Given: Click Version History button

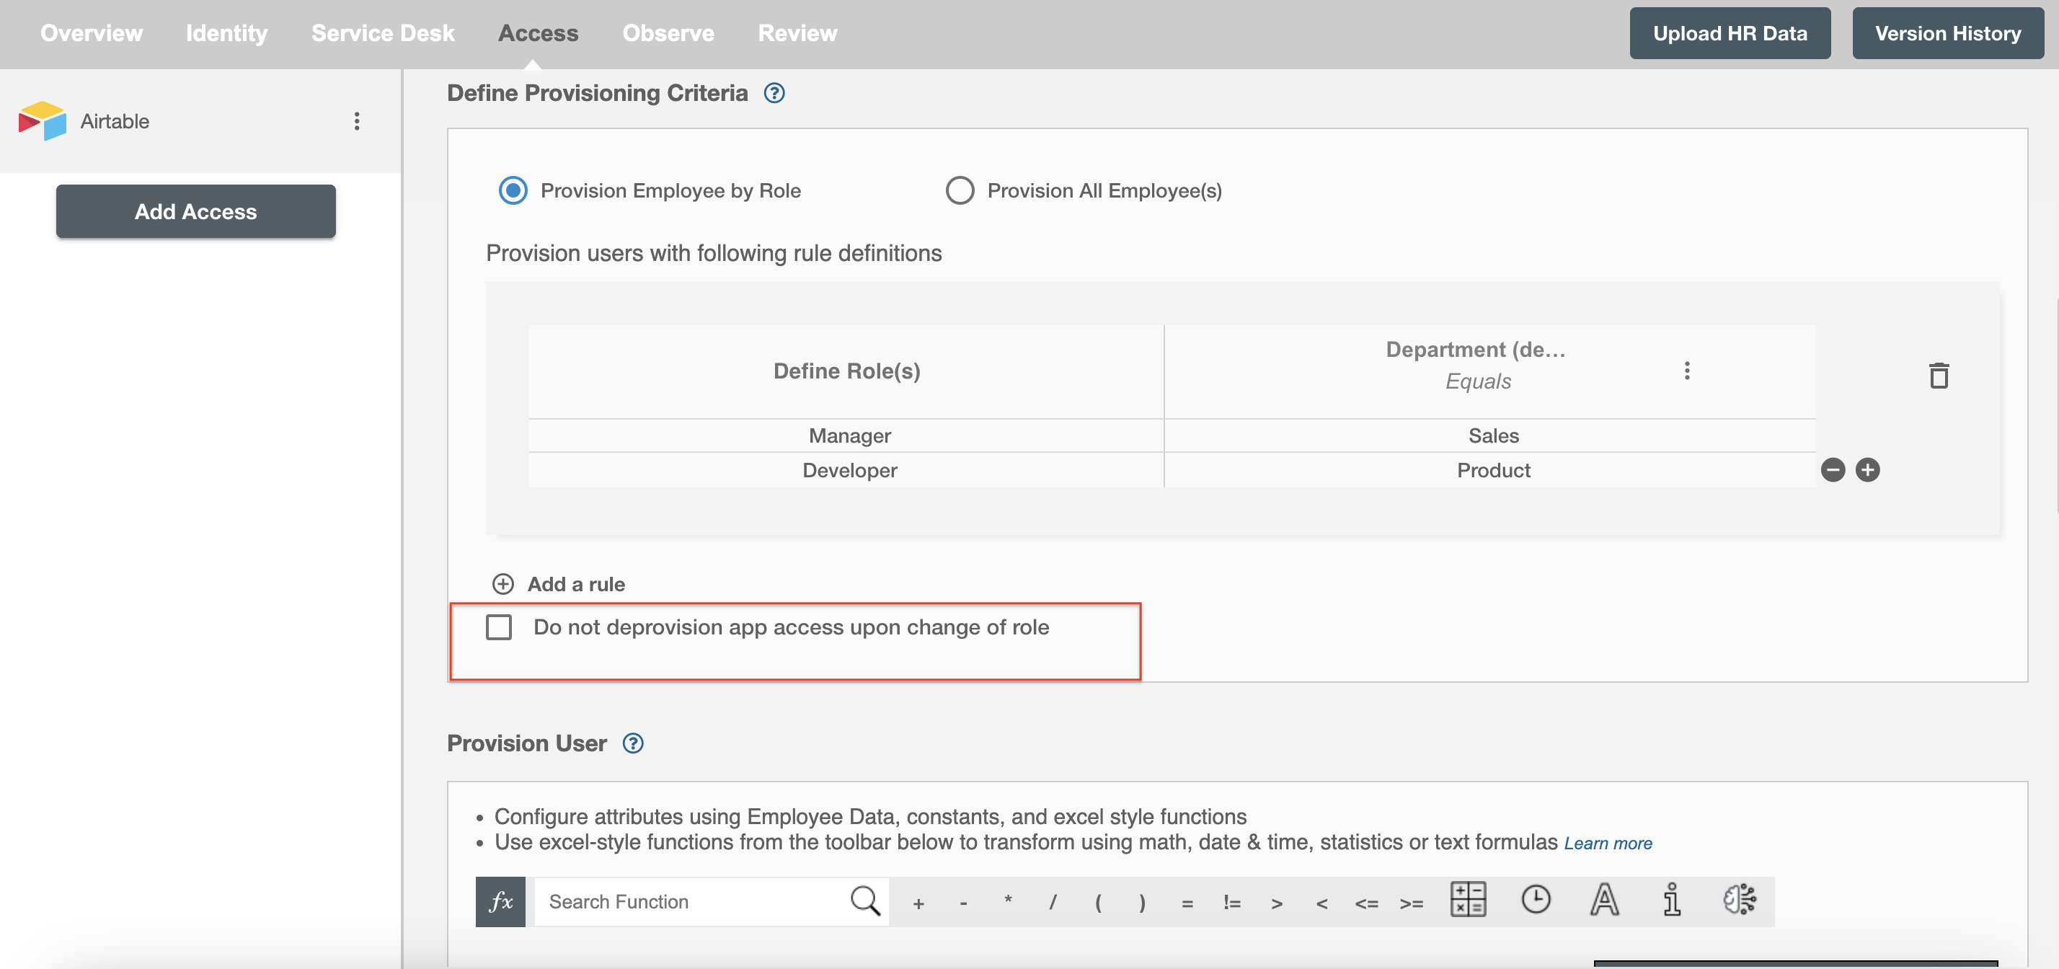Looking at the screenshot, I should pos(1948,32).
